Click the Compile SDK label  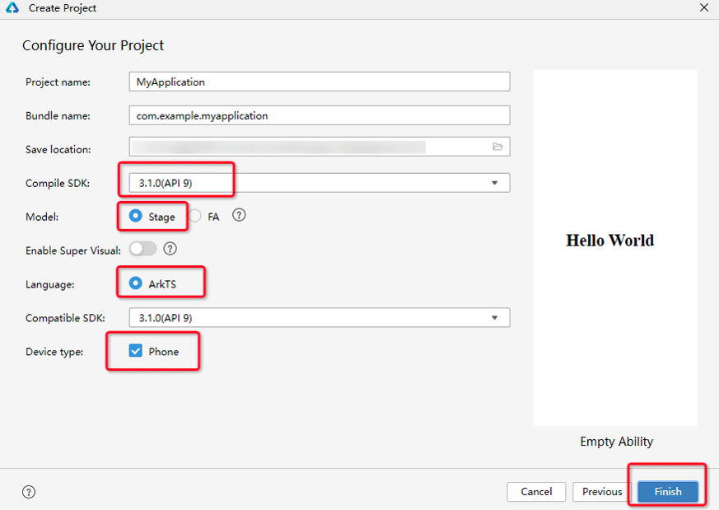58,184
